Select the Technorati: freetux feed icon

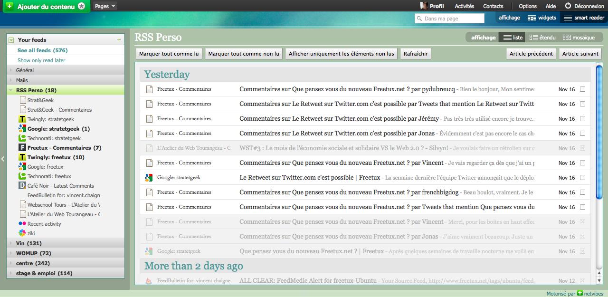pyautogui.click(x=22, y=176)
